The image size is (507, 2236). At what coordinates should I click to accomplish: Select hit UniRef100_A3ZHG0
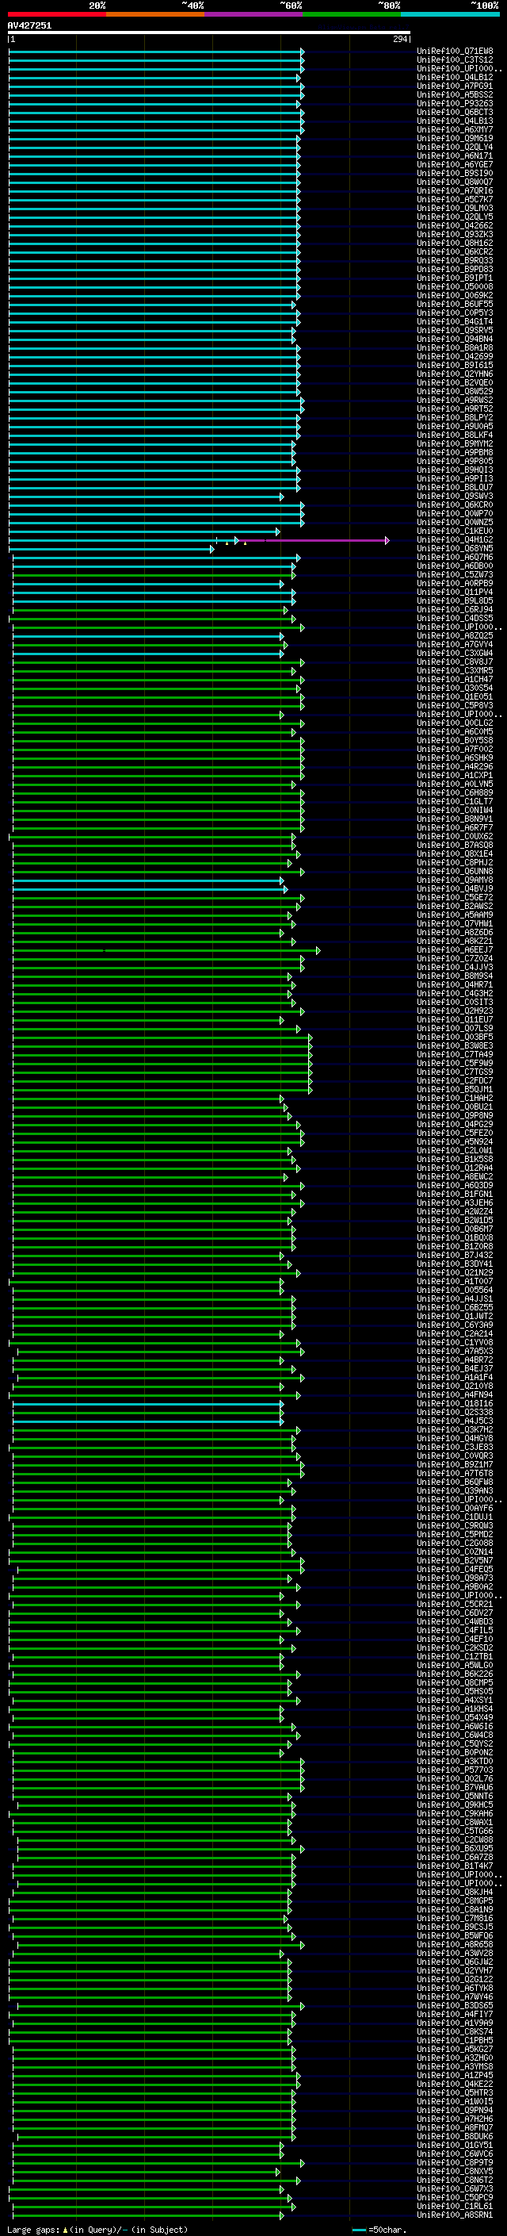455,2058
